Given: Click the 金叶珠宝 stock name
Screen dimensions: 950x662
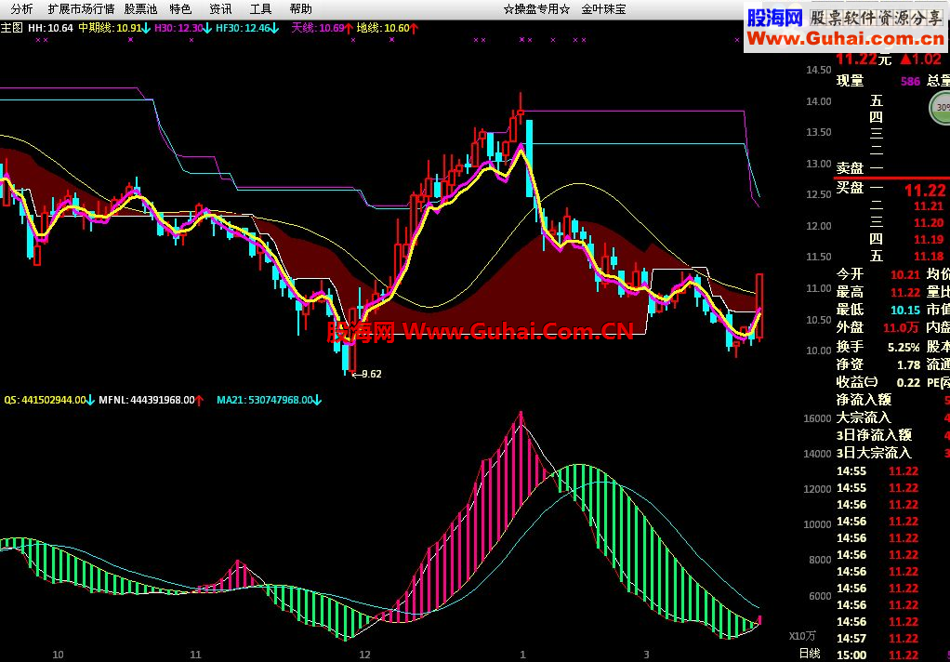Looking at the screenshot, I should tap(603, 9).
